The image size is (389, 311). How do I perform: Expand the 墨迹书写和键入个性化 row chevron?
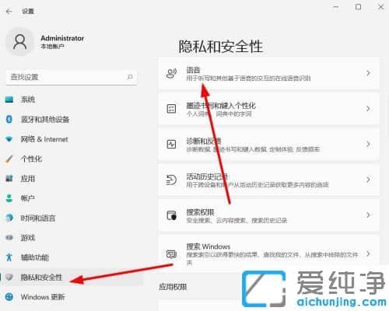tap(368, 109)
